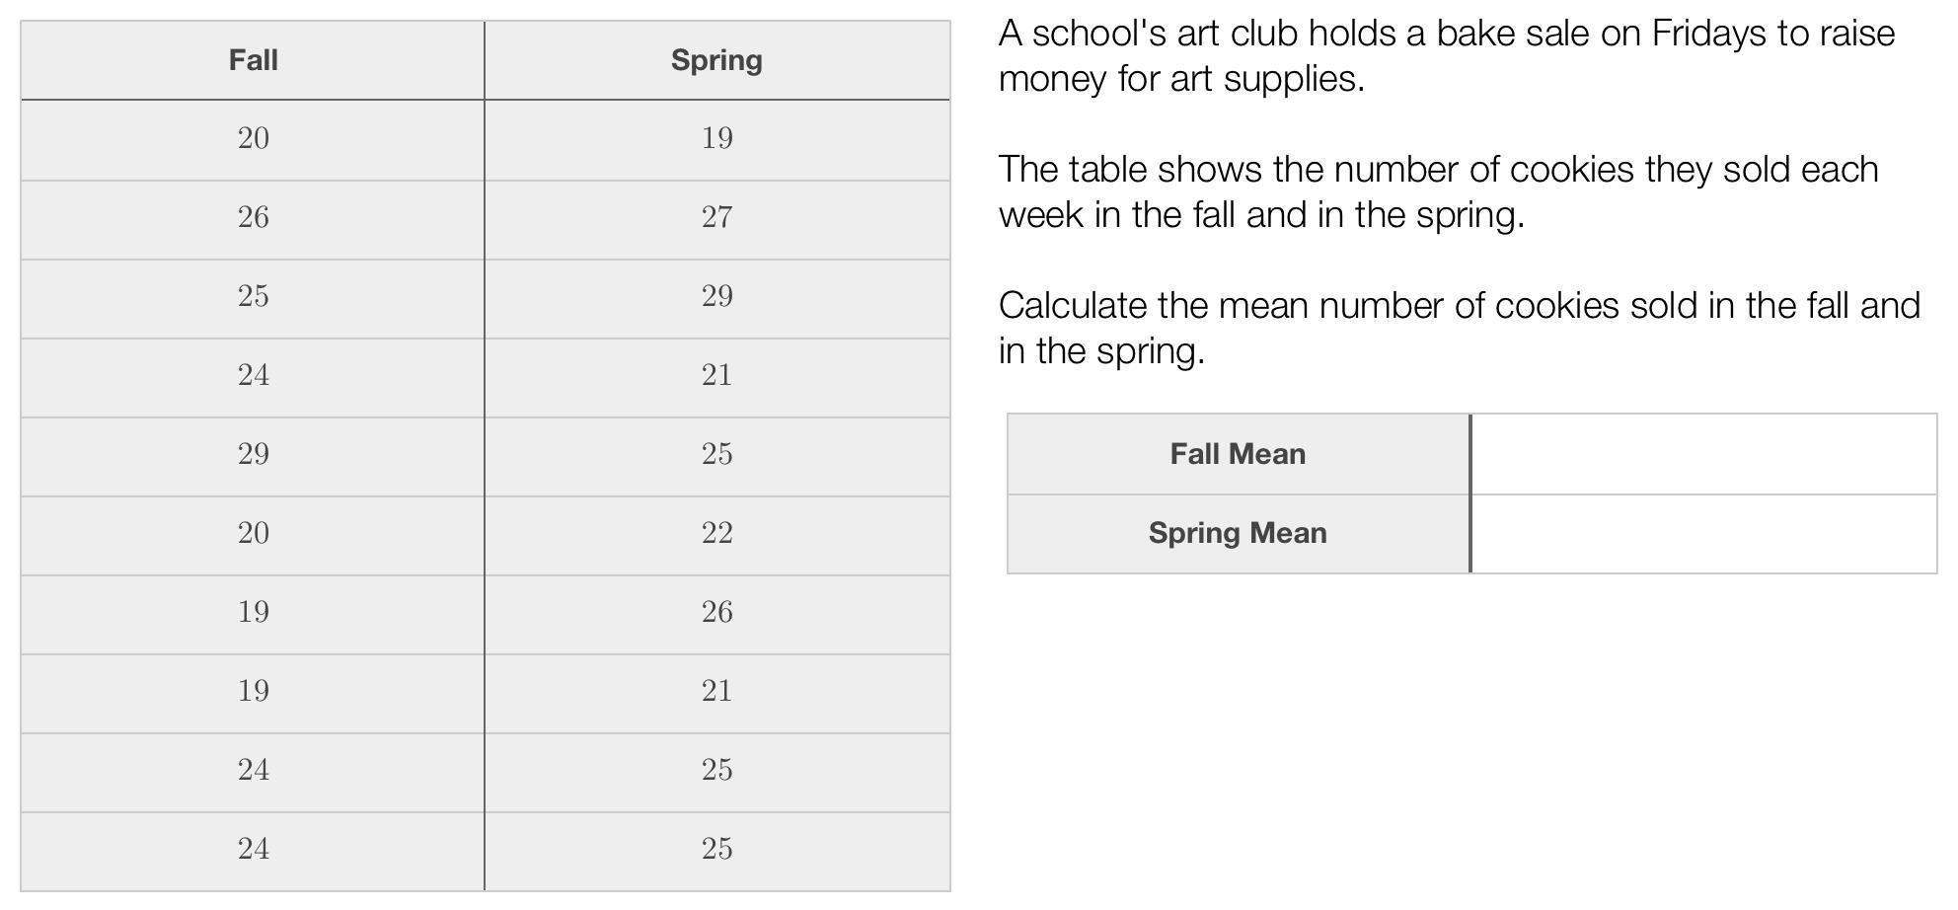Click the 'Calculate the mean number' instruction text
Viewport: 1958px width, 910px height.
coord(1460,329)
